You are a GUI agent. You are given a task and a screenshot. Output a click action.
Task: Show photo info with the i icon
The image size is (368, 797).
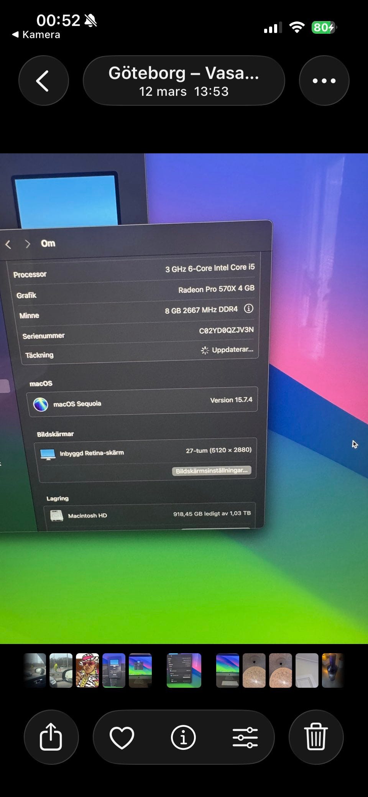[183, 737]
